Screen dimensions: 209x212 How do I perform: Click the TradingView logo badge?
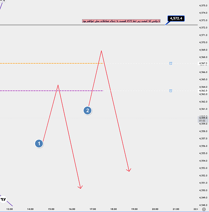coord(3,199)
